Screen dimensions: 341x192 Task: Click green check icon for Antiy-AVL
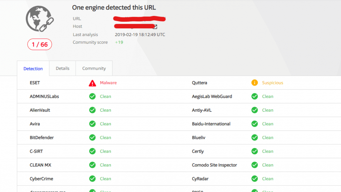254,110
